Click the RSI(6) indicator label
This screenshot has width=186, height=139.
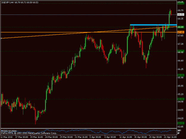[9, 131]
